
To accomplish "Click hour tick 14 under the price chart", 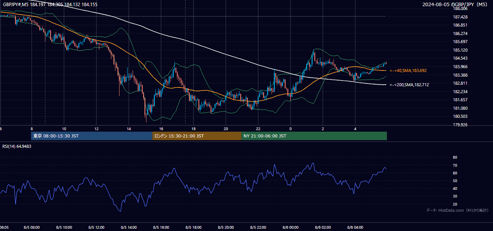I will tap(129, 129).
